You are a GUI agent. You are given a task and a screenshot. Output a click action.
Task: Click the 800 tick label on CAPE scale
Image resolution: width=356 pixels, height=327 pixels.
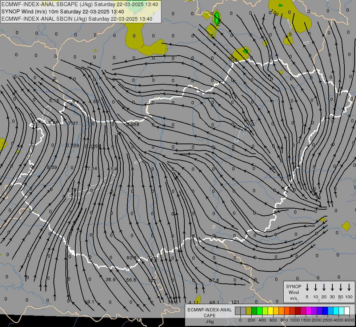tap(284, 320)
